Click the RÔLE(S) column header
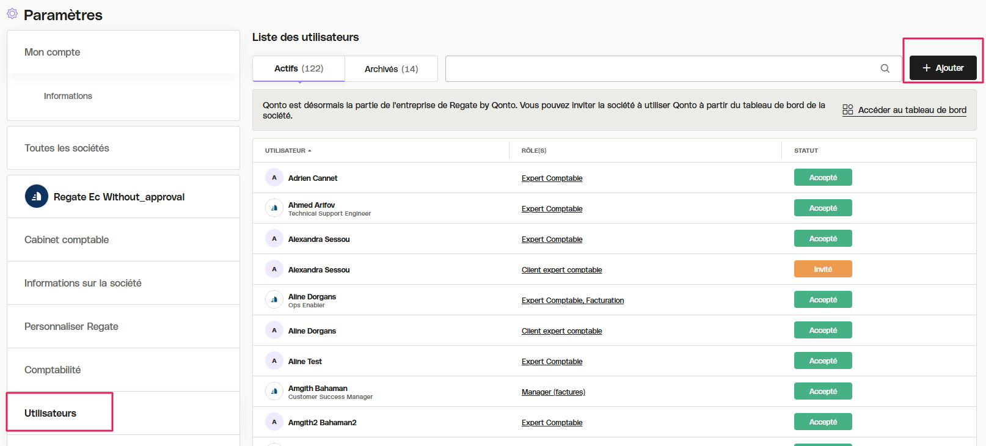The height and width of the screenshot is (446, 986). [534, 150]
